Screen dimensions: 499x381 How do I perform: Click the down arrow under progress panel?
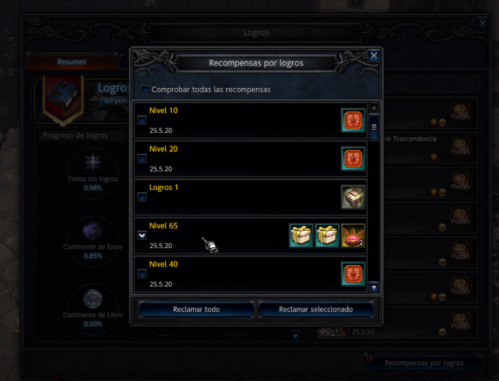click(296, 336)
